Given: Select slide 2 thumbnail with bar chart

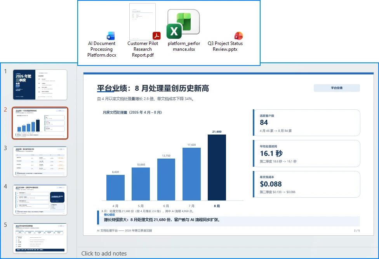Looking at the screenshot, I should [40, 123].
